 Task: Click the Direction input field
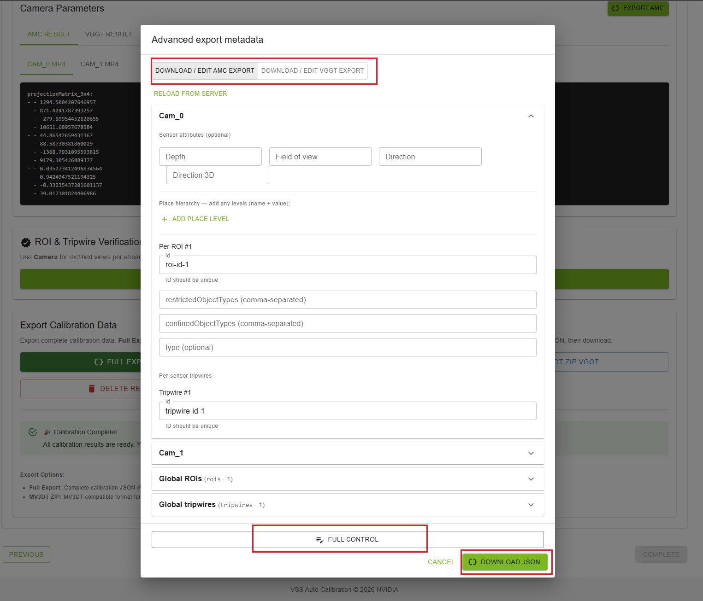430,157
